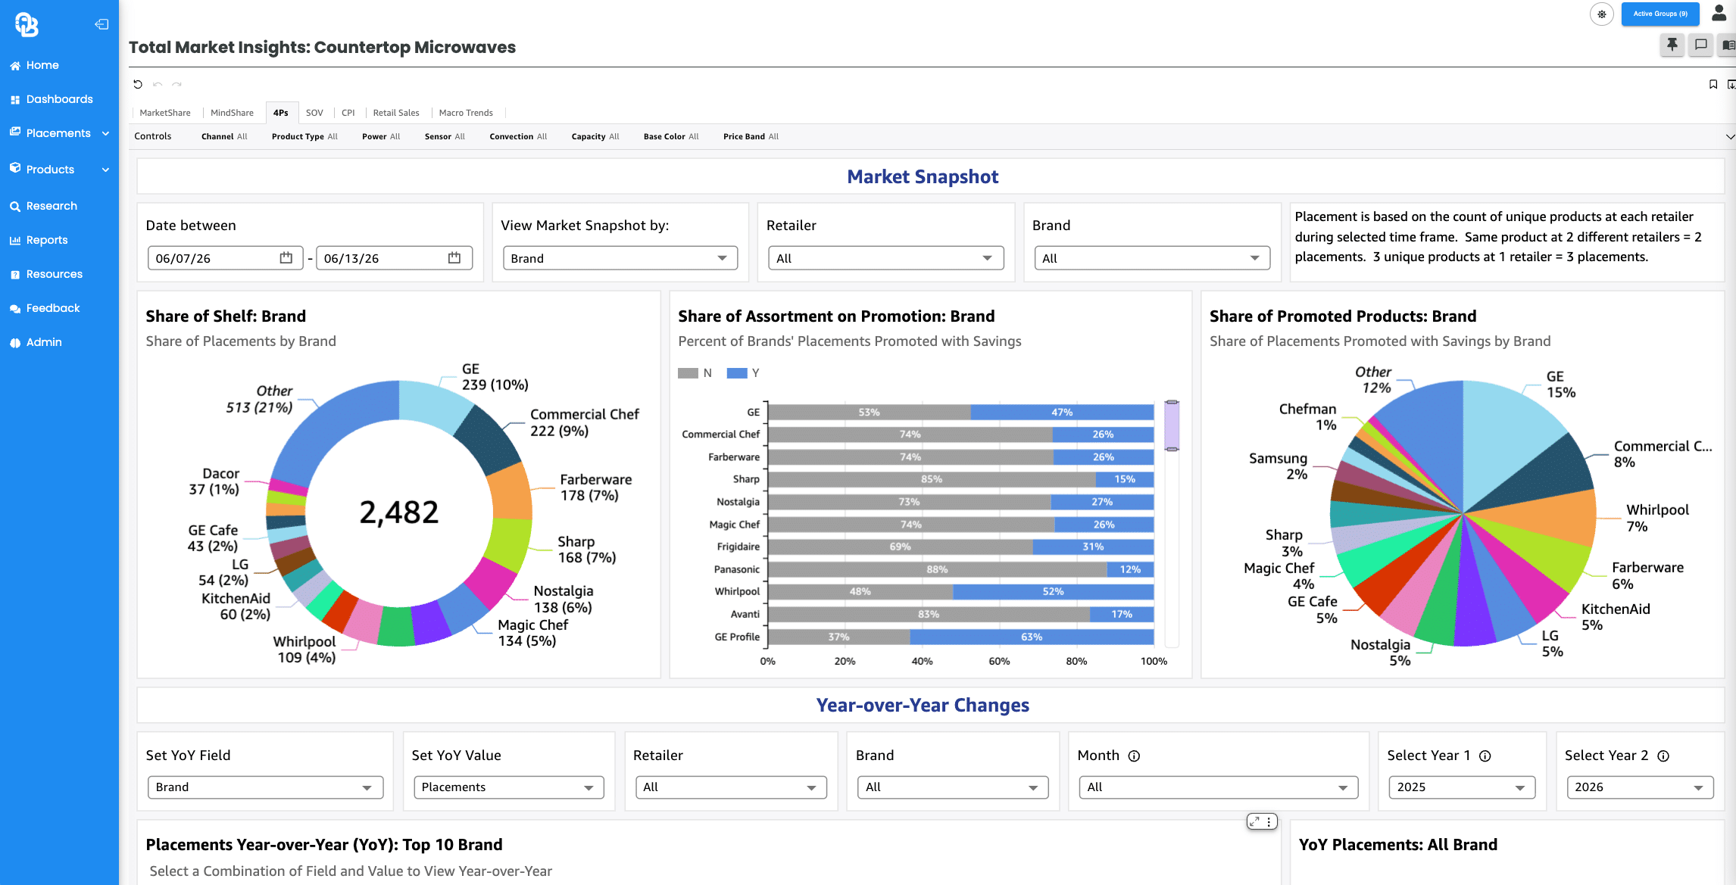Click the reset/refresh arrow icon

(x=138, y=84)
